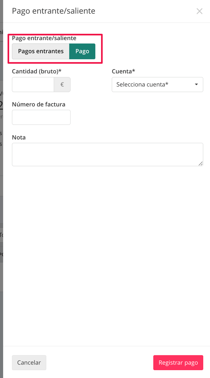Select the "Pagos entrantes" option
210x378 pixels.
[x=41, y=51]
